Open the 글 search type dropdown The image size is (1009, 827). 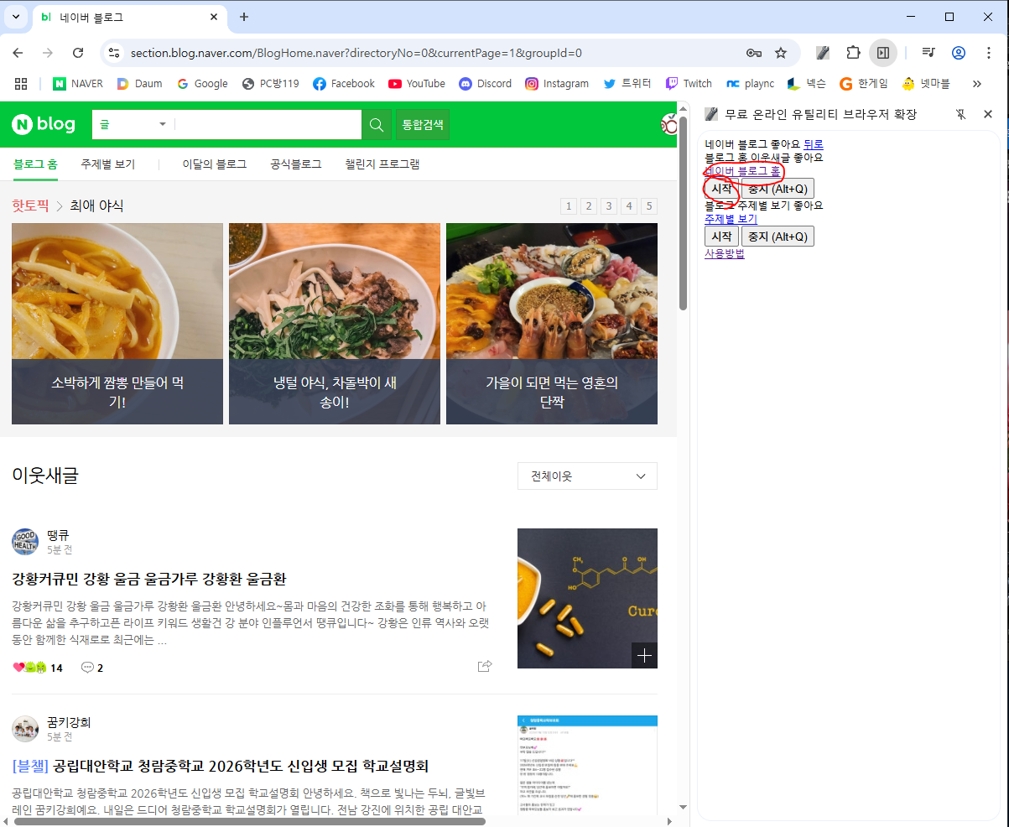[x=133, y=125]
